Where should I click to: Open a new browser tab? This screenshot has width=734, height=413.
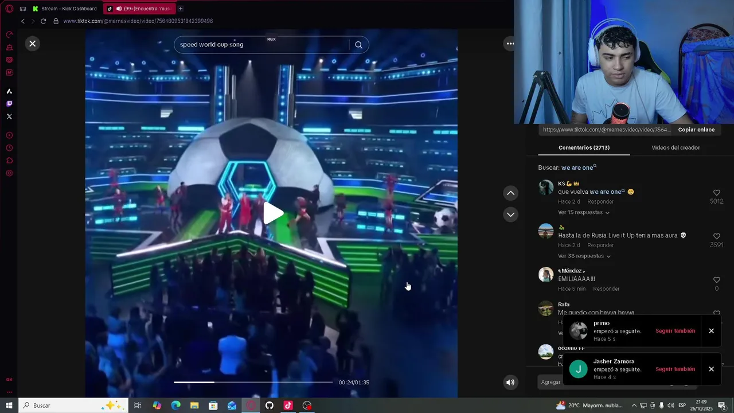pos(180,9)
